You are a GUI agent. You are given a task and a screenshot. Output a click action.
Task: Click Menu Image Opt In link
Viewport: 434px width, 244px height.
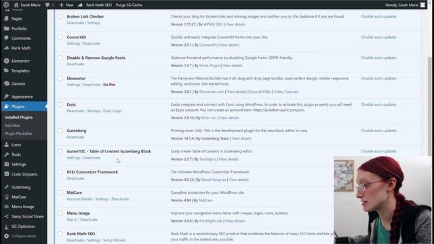click(72, 220)
